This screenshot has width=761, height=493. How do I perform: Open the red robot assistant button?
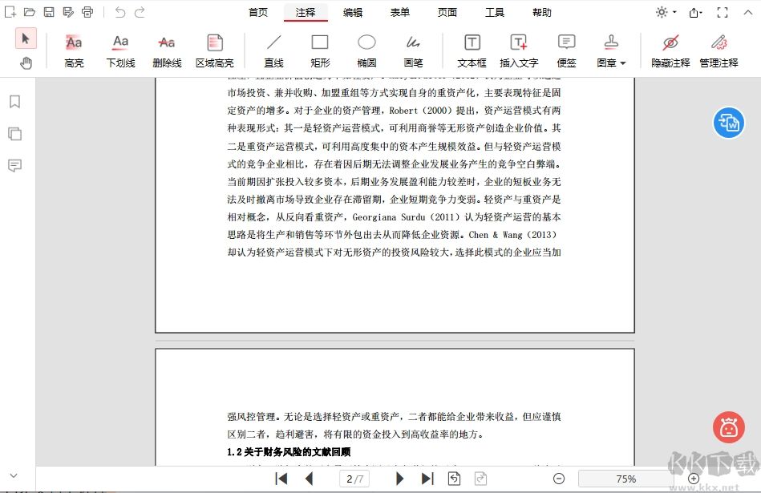coord(728,427)
